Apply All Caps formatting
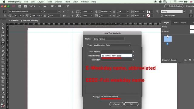This screenshot has height=109, width=194. [64, 12]
